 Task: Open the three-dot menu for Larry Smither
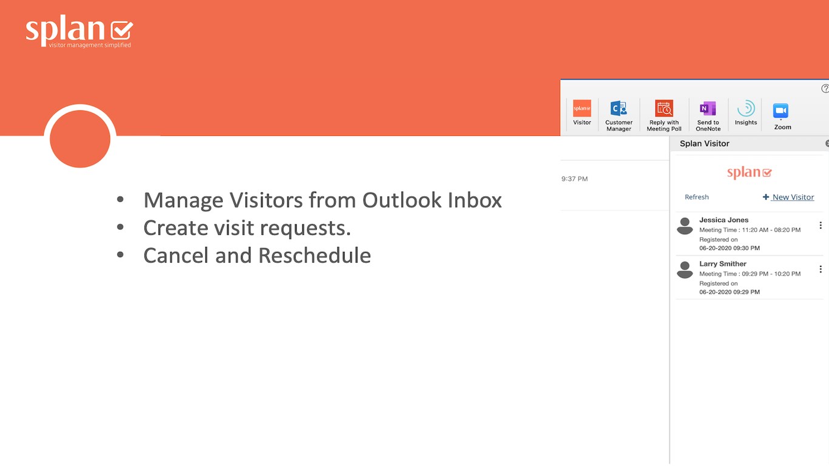(x=821, y=269)
